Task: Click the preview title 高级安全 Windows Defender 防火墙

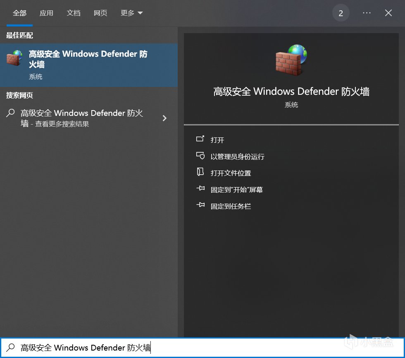Action: tap(291, 91)
